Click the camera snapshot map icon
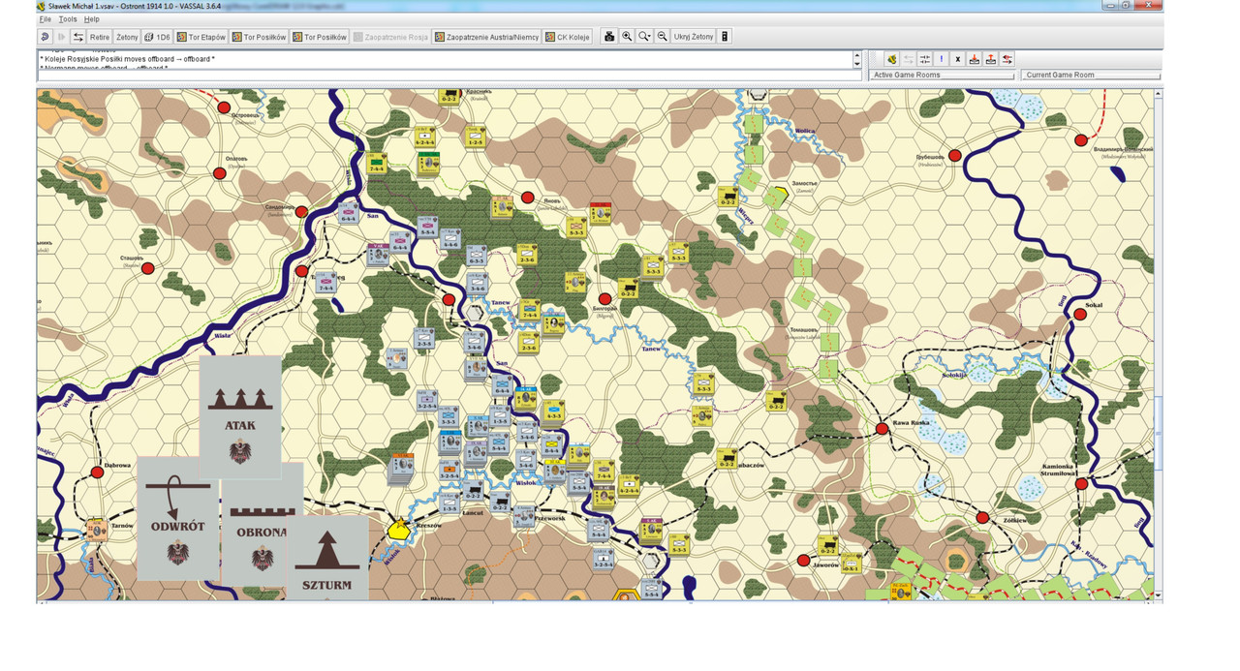 point(609,37)
